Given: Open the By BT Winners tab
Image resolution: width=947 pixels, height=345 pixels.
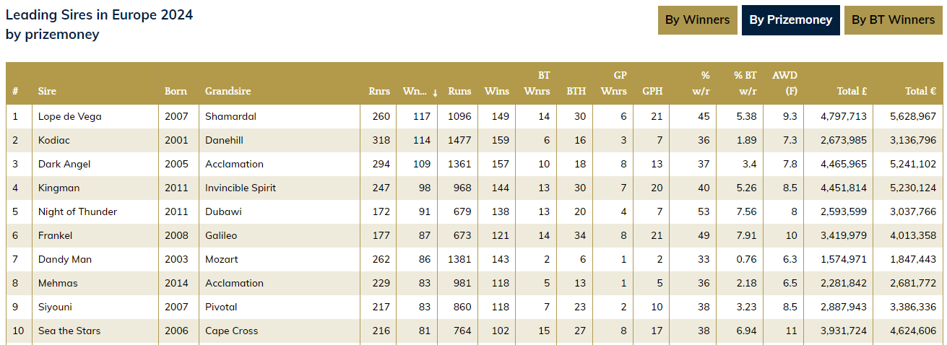Looking at the screenshot, I should [x=893, y=20].
